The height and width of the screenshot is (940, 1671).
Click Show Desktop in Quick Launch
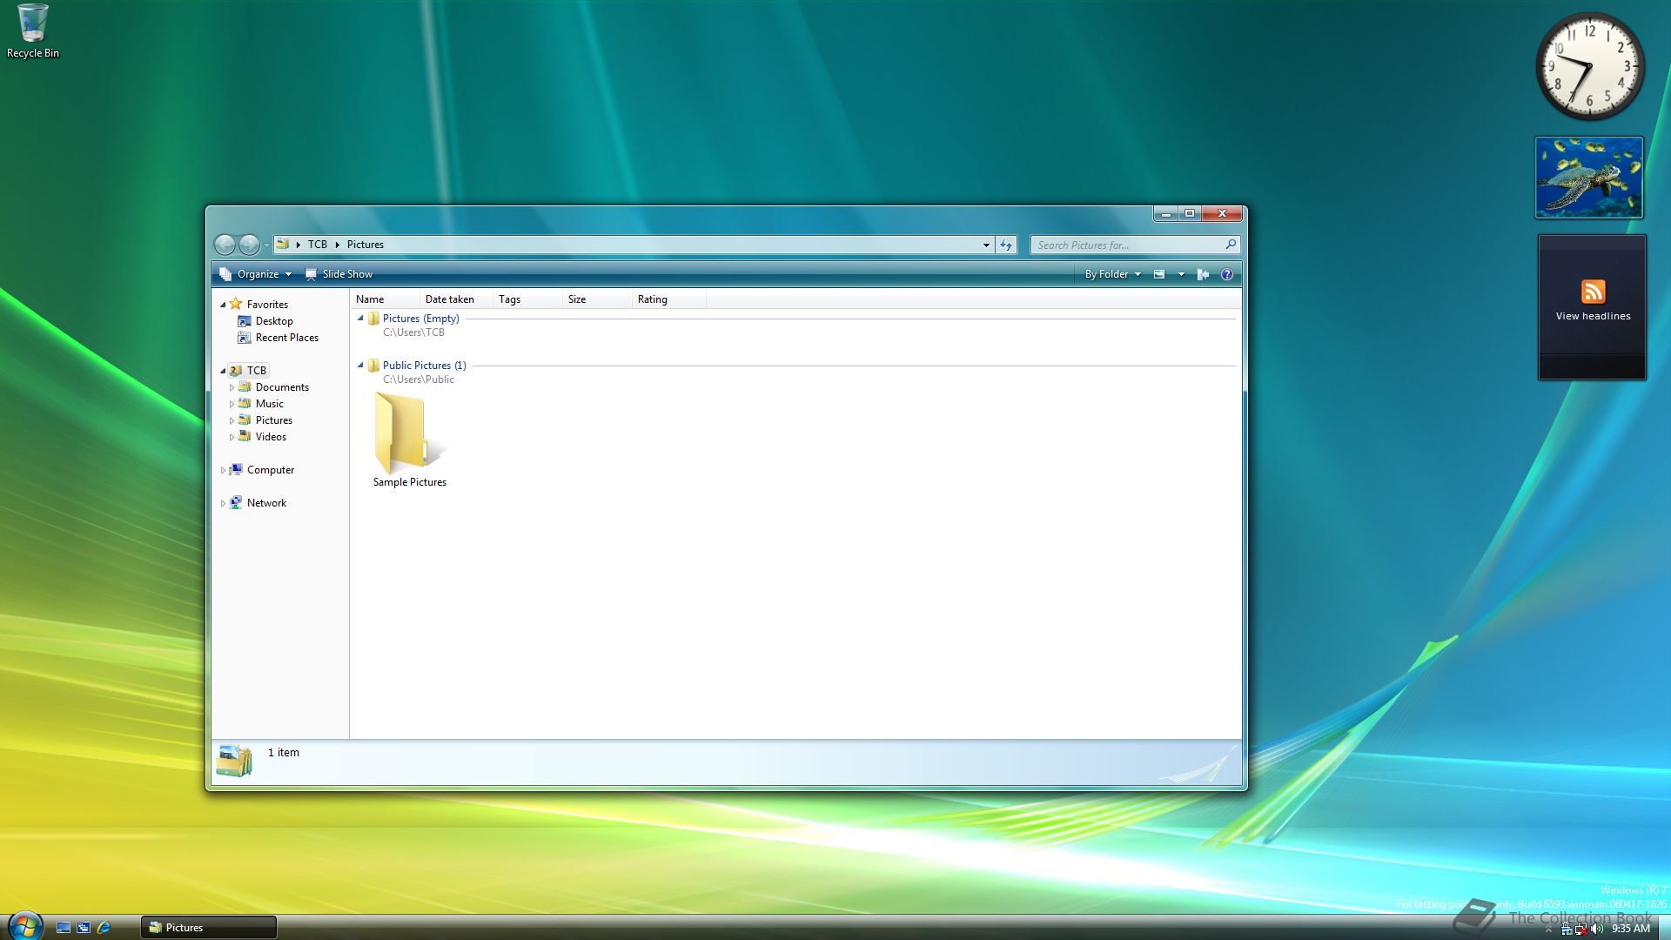coord(63,928)
